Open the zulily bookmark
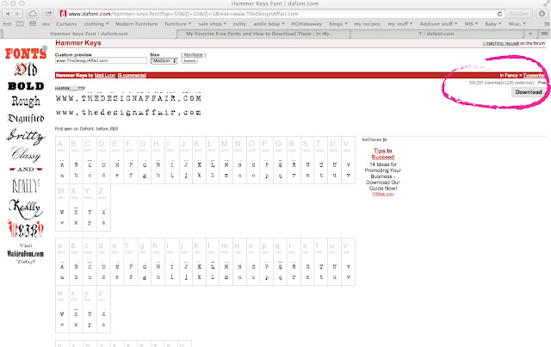The width and height of the screenshot is (551, 347). pyautogui.click(x=239, y=24)
